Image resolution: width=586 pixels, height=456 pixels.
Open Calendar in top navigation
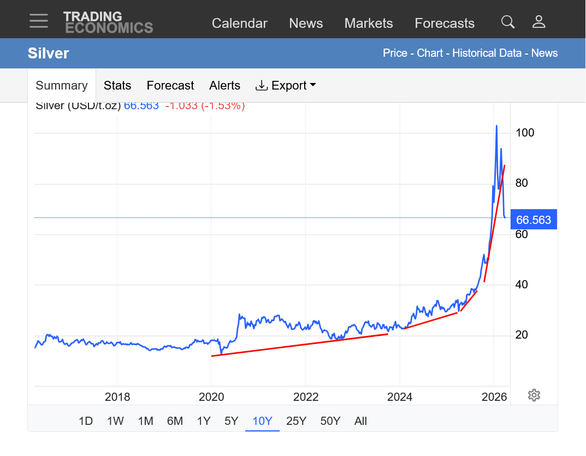click(x=239, y=23)
